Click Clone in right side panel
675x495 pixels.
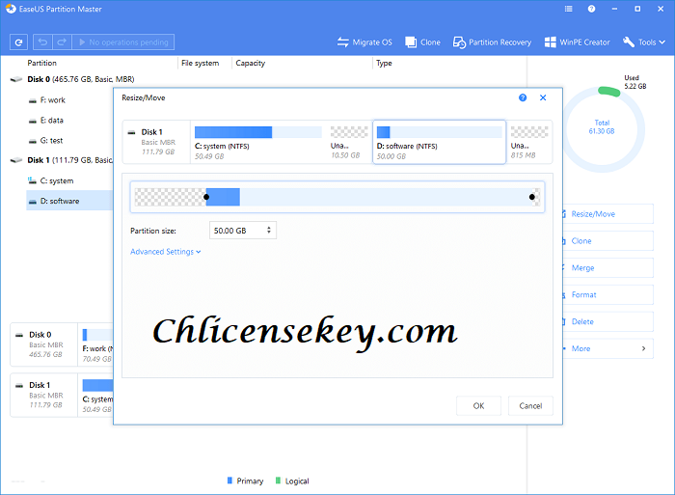point(607,241)
